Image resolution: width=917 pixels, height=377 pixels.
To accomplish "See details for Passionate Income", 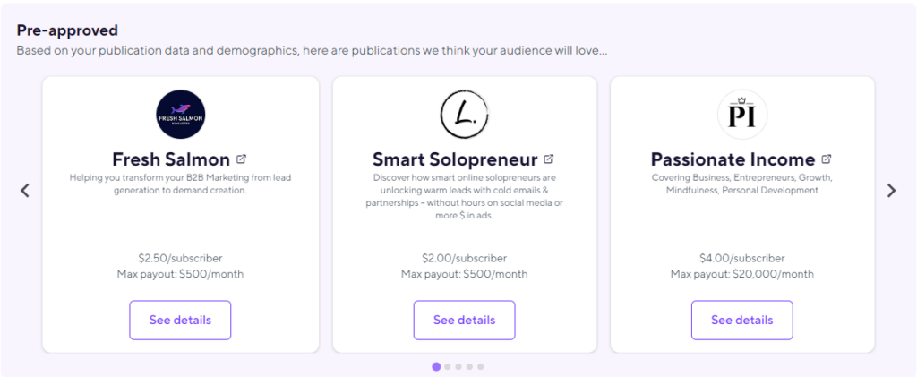I will [741, 320].
